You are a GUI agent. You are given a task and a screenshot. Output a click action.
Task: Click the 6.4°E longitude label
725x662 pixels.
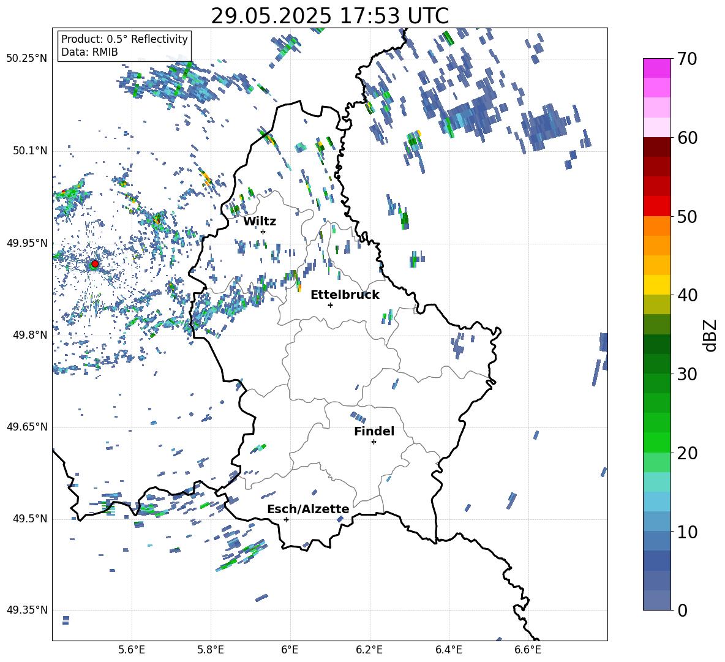[x=448, y=650]
